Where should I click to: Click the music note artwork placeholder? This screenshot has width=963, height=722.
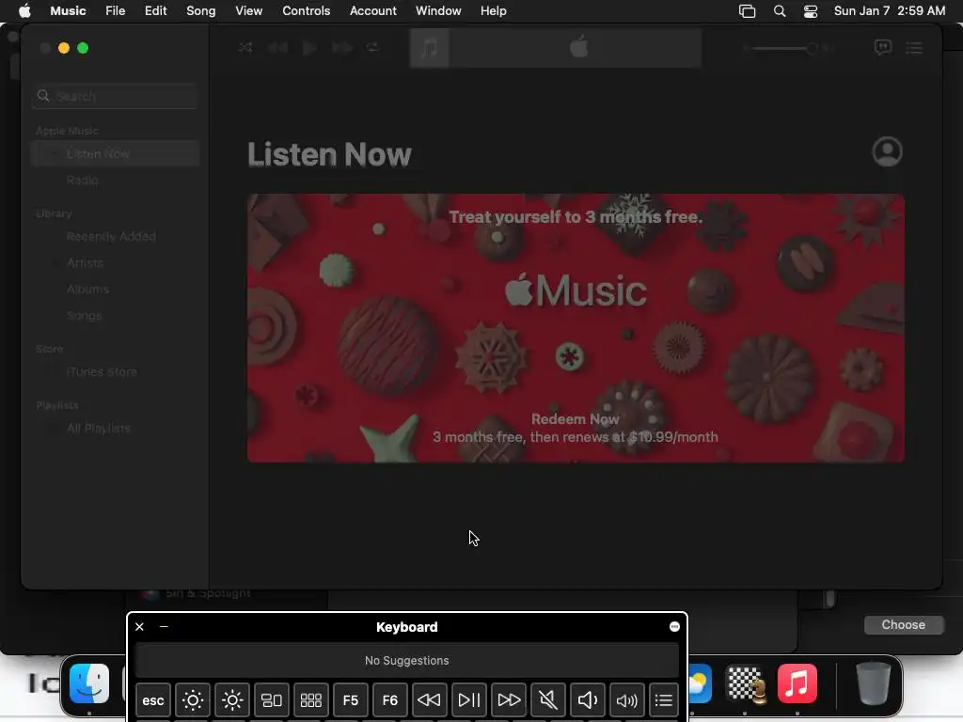click(x=429, y=47)
